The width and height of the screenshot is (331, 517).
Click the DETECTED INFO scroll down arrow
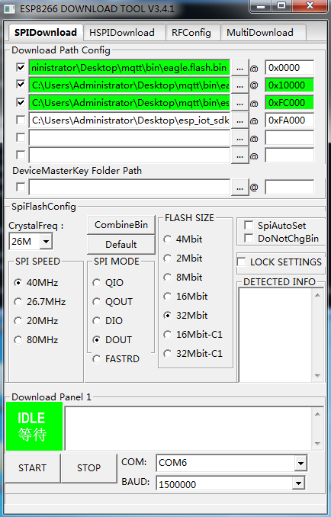pos(318,376)
